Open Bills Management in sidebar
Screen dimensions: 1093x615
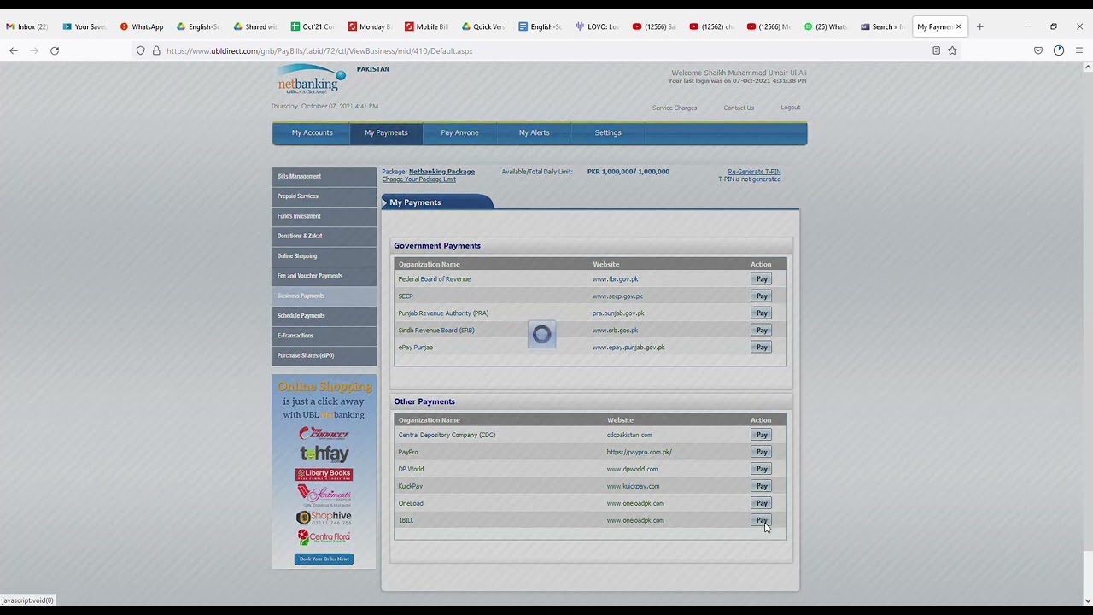click(x=324, y=176)
